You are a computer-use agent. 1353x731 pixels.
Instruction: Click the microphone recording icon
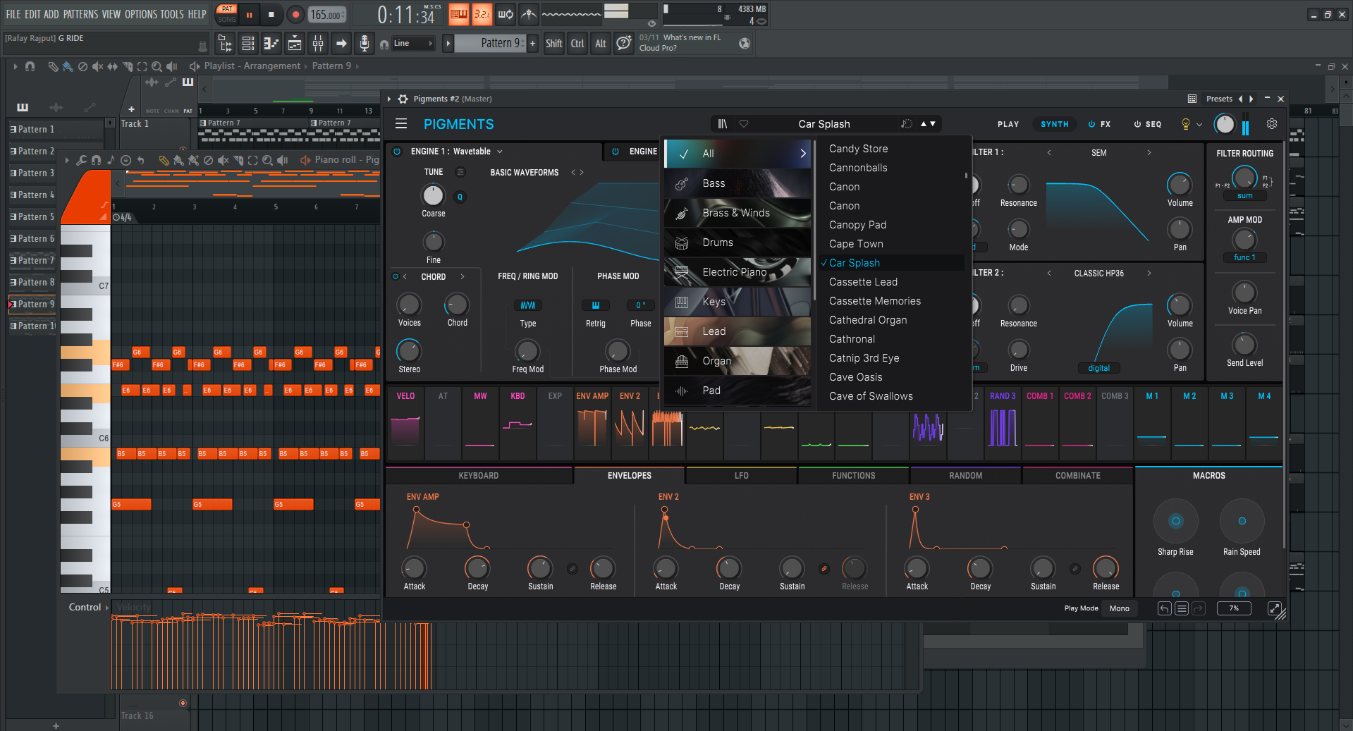tap(364, 44)
